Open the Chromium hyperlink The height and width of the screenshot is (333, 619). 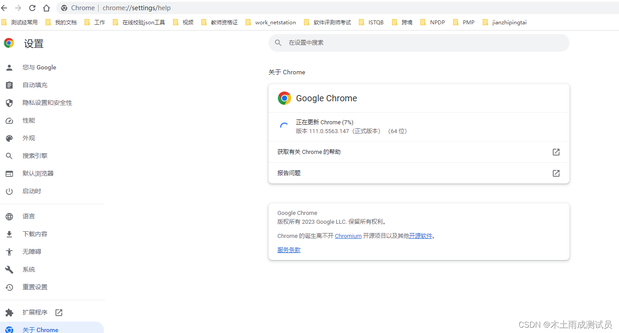348,236
